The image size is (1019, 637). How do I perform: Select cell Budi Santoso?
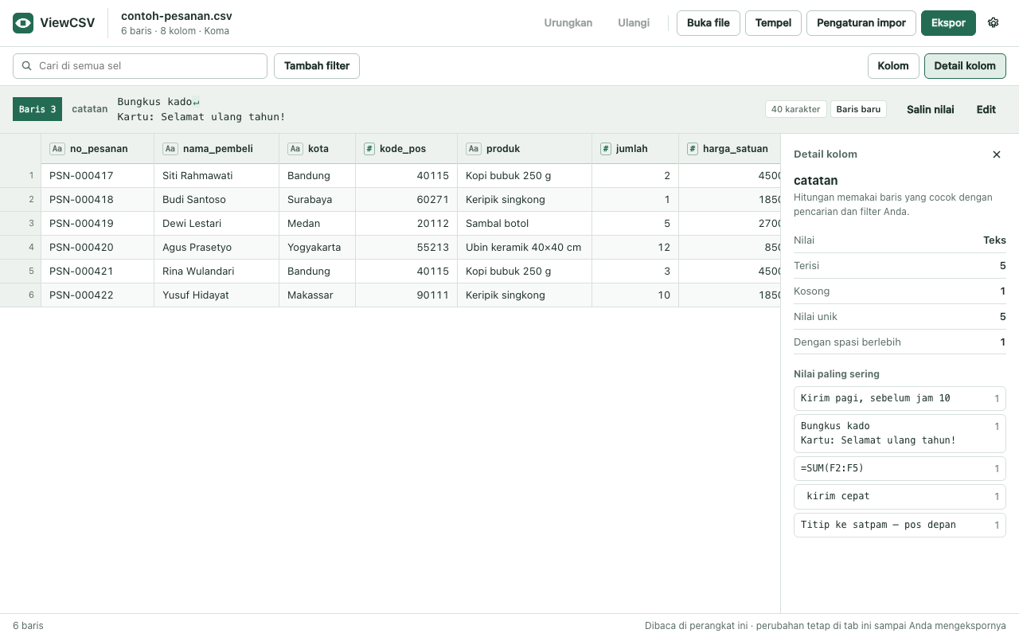217,200
